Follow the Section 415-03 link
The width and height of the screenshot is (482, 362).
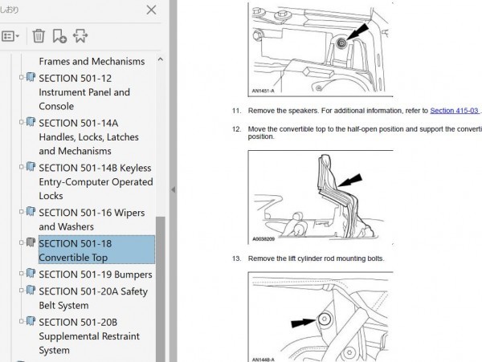tap(454, 111)
